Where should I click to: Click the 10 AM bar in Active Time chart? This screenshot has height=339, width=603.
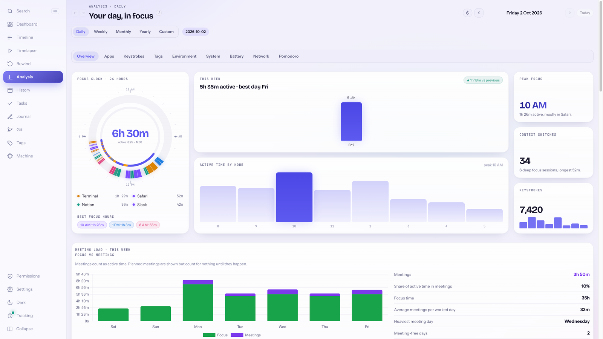(294, 197)
